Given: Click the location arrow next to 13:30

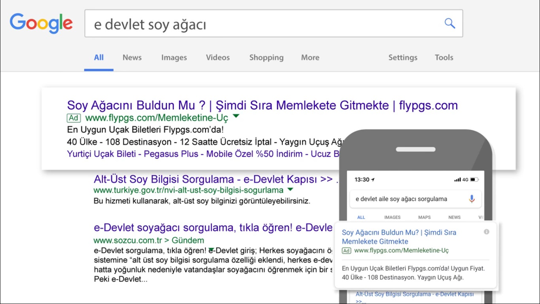Looking at the screenshot, I should [x=372, y=179].
